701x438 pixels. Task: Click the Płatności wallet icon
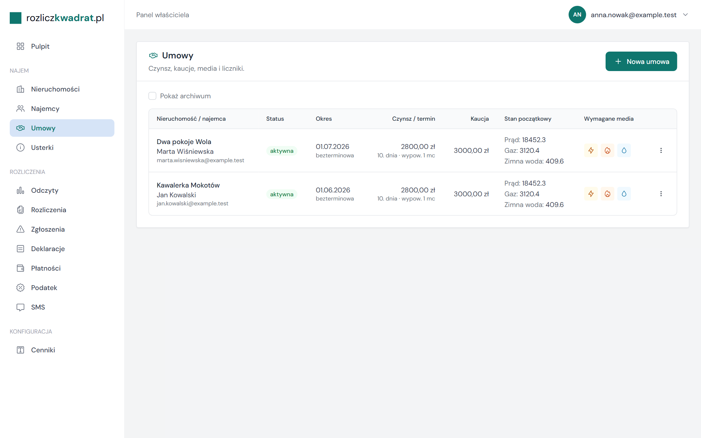[20, 268]
